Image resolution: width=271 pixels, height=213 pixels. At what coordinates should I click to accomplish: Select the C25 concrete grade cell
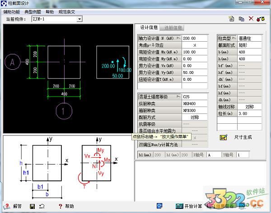[x=195, y=97]
